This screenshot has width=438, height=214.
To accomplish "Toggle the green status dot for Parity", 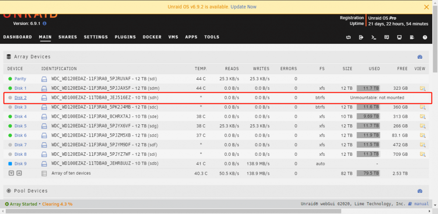I will 11,79.
